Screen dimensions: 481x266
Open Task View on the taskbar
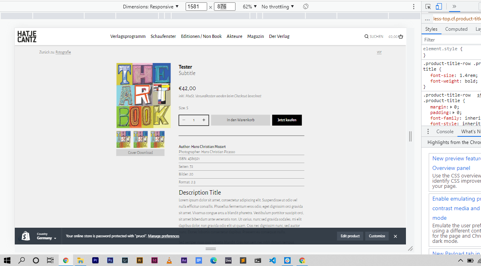click(x=50, y=260)
